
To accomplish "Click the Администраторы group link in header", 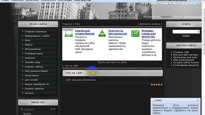I will coord(193,17).
